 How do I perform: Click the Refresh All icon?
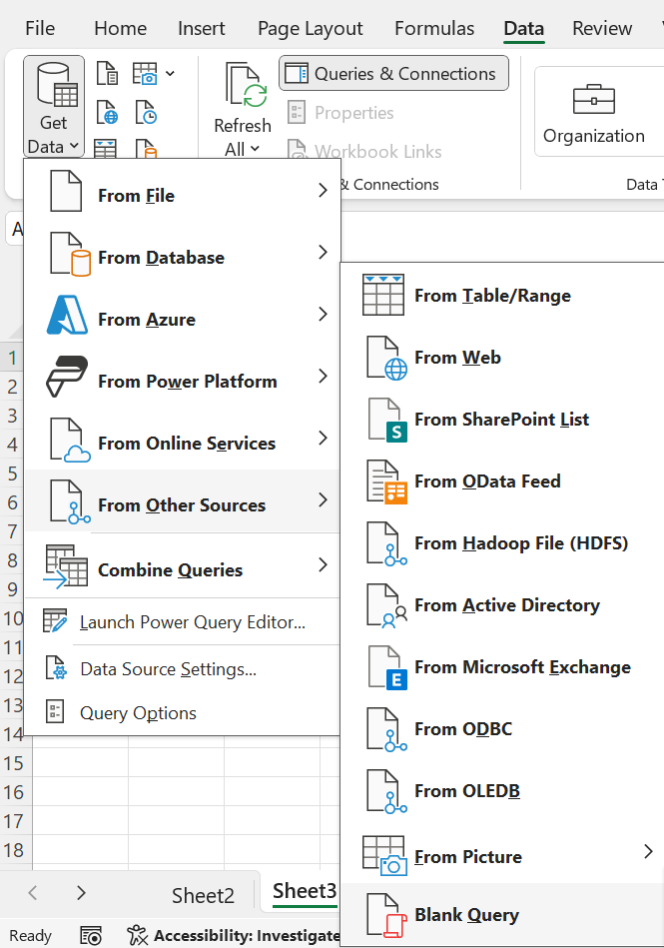click(246, 85)
